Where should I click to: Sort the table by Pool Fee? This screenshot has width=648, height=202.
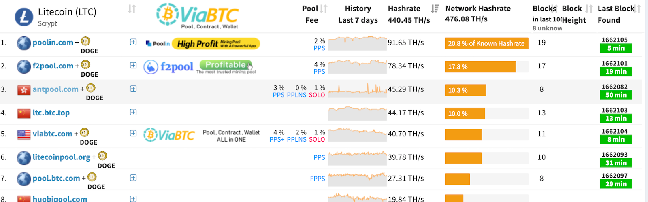pyautogui.click(x=324, y=9)
